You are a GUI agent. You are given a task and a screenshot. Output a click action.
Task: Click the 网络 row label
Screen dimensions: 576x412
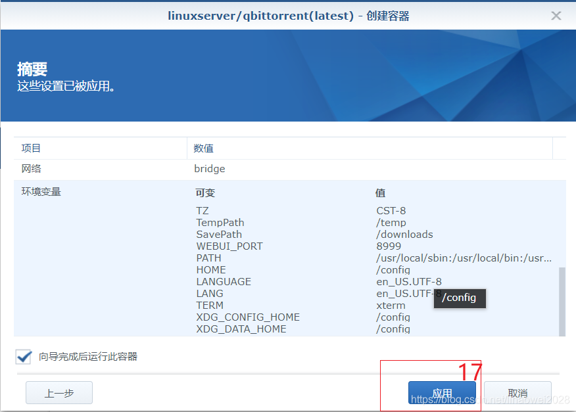click(x=31, y=169)
